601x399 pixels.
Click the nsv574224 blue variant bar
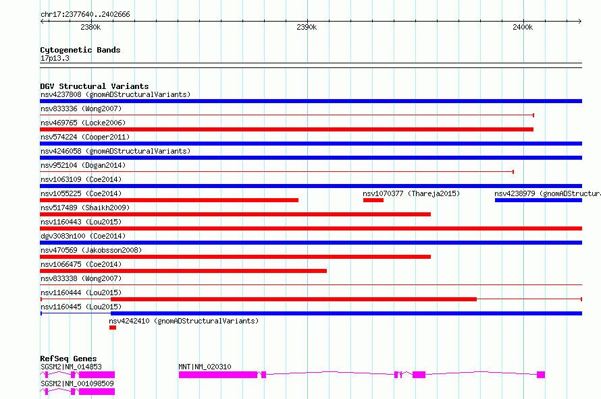point(311,144)
